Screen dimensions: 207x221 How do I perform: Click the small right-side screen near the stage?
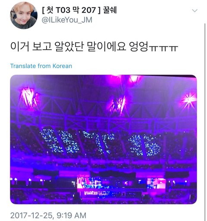pos(156,183)
